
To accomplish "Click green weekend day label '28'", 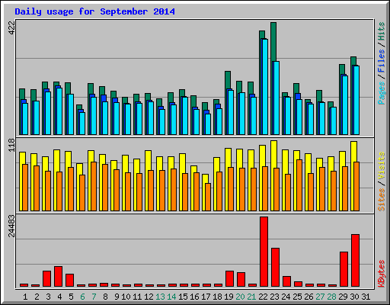I will point(331,297).
